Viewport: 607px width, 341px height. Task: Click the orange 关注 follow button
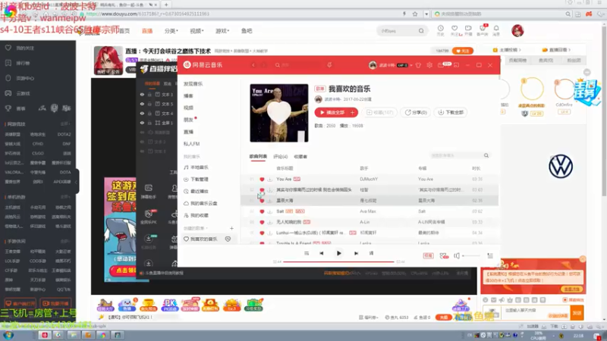463,51
